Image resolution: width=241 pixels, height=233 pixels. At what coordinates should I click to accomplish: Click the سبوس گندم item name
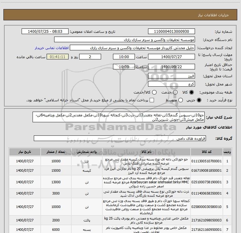pyautogui.click(x=146, y=171)
